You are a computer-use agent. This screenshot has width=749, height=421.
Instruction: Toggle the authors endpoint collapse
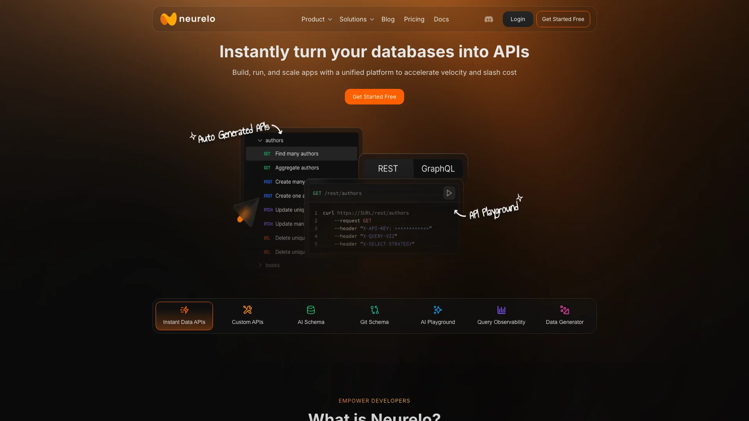259,140
